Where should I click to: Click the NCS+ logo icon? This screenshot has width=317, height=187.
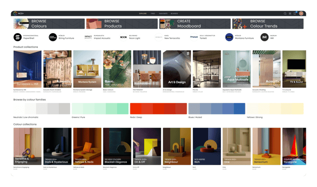coord(15,13)
